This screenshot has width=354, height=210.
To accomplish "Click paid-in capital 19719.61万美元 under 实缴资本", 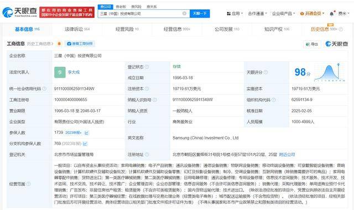I will coord(306,89).
